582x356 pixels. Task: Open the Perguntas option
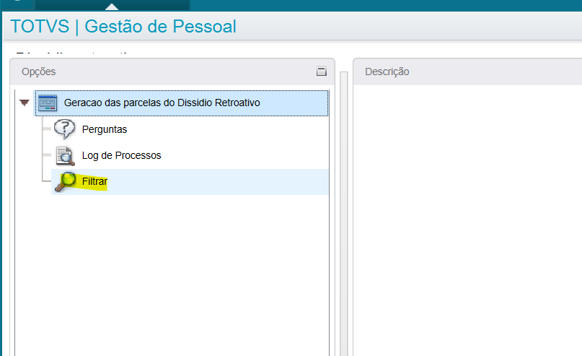point(105,129)
